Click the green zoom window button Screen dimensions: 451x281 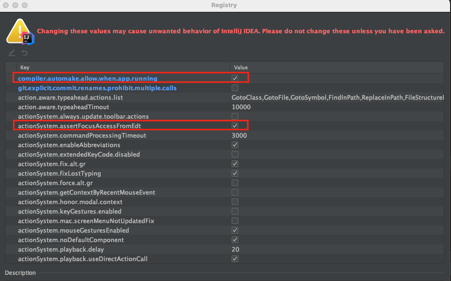25,5
